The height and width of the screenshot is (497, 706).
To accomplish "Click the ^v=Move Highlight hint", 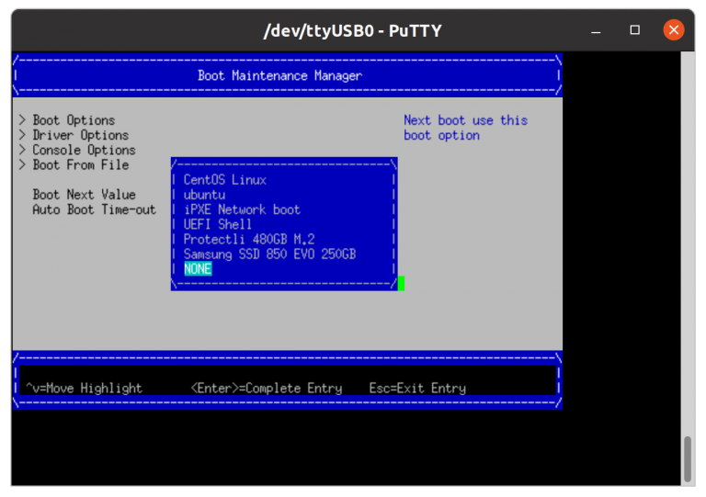I will 84,389.
